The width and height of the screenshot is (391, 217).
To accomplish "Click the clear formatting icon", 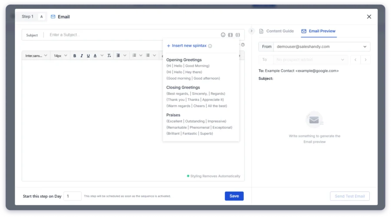I will [x=109, y=56].
